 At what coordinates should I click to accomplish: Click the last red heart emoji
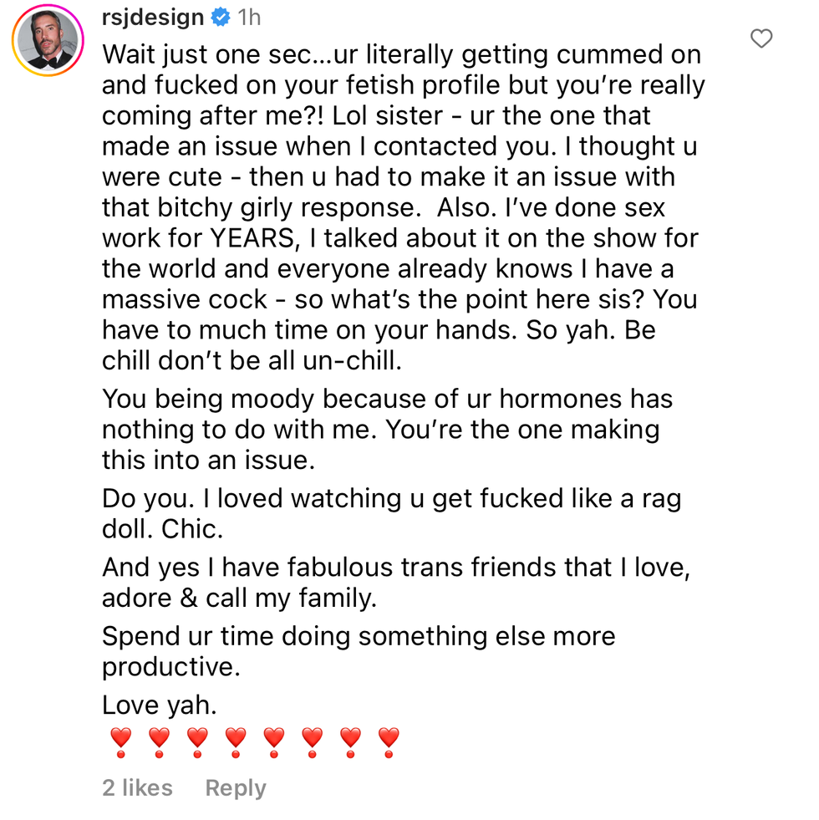(389, 742)
